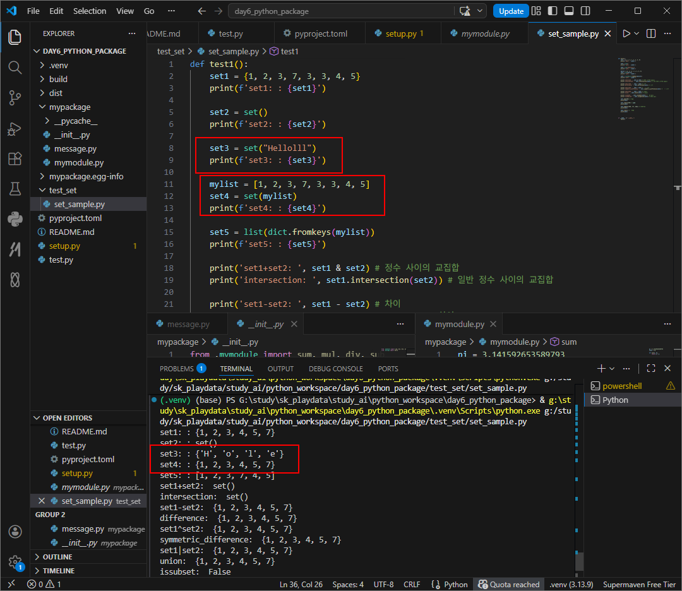Click the editor minimap

[645, 89]
